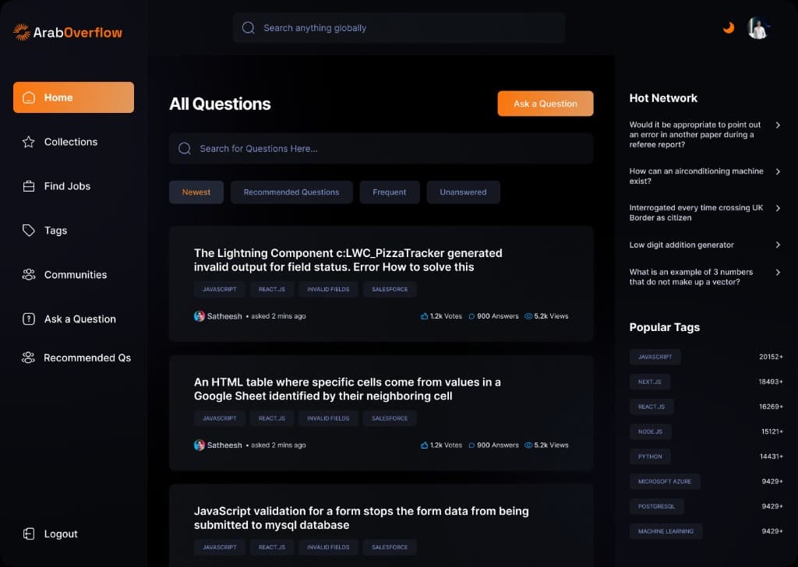Open chevron for Low digit addition generator
This screenshot has width=798, height=567.
778,245
